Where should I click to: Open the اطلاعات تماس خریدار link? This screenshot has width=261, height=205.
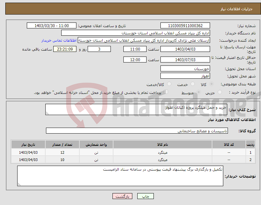[59, 40]
